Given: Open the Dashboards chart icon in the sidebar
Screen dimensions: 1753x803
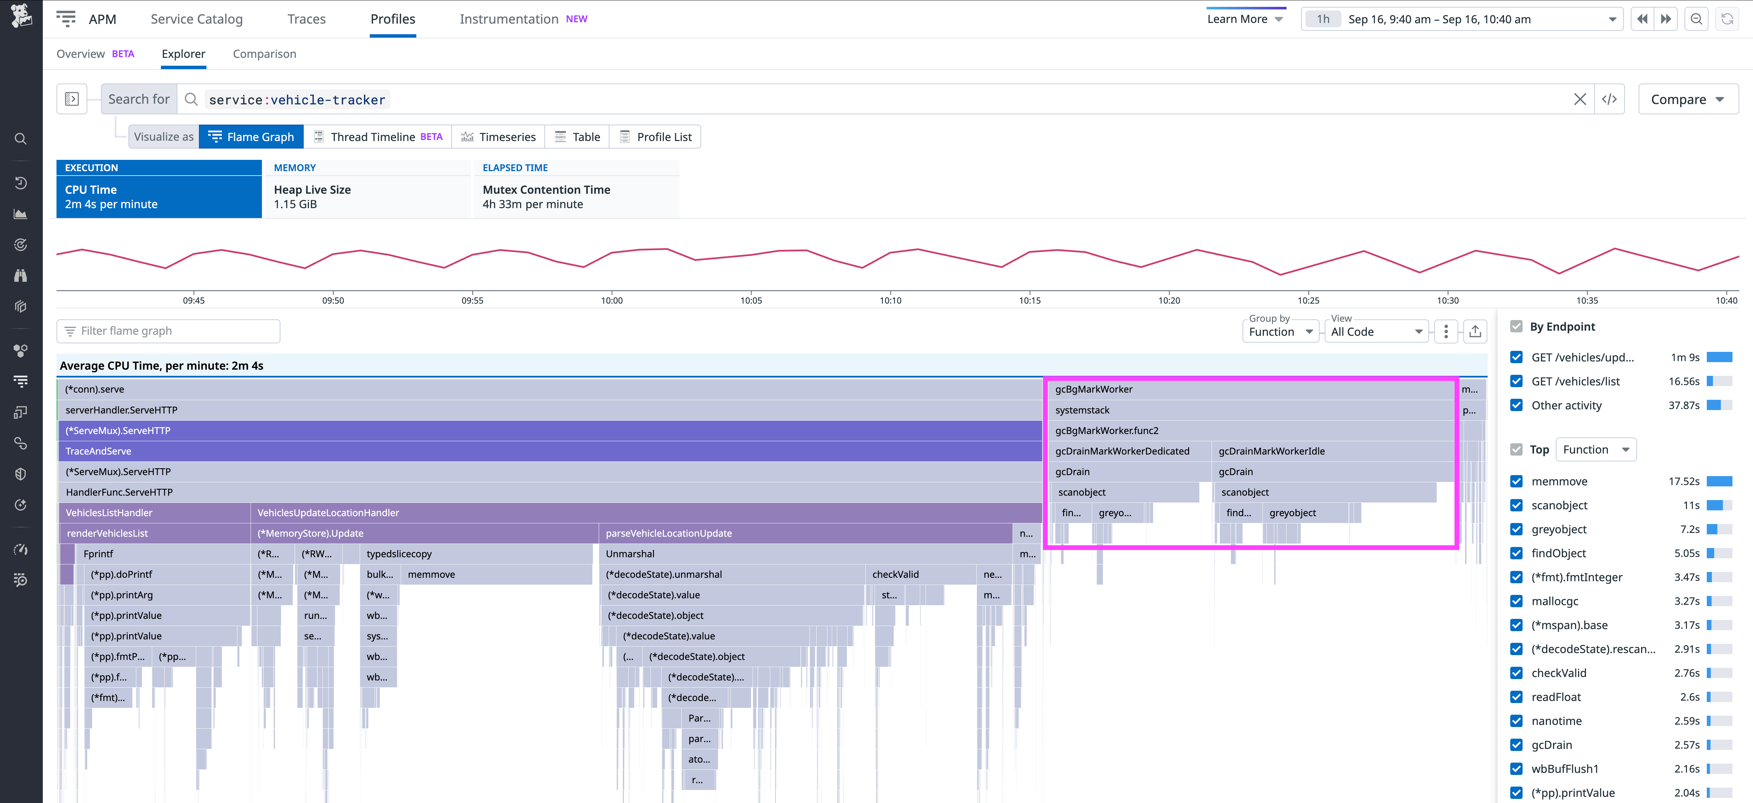Looking at the screenshot, I should coord(21,214).
